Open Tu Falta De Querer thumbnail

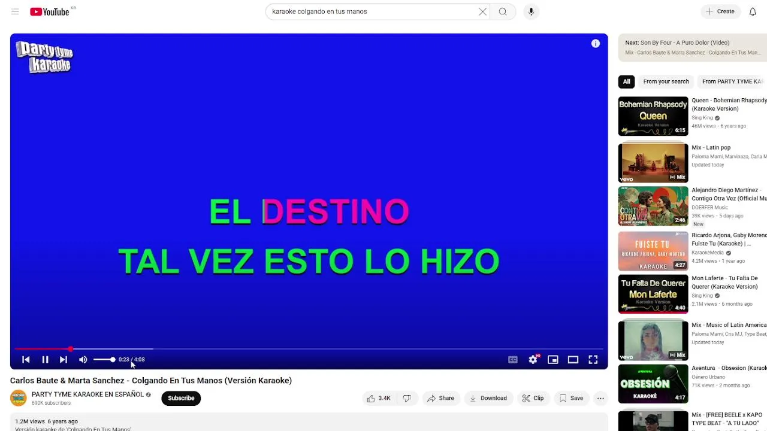[653, 294]
